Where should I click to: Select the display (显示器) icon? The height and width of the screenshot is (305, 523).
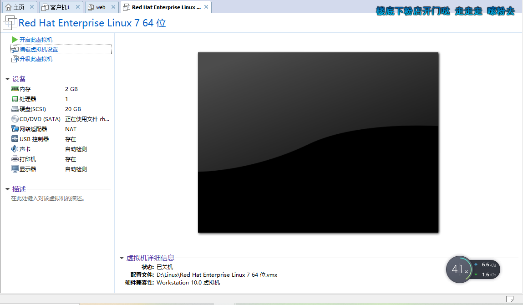point(15,169)
